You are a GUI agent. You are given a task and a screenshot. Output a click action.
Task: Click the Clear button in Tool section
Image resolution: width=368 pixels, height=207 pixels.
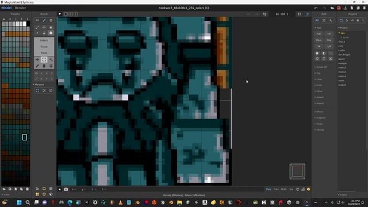click(x=319, y=40)
